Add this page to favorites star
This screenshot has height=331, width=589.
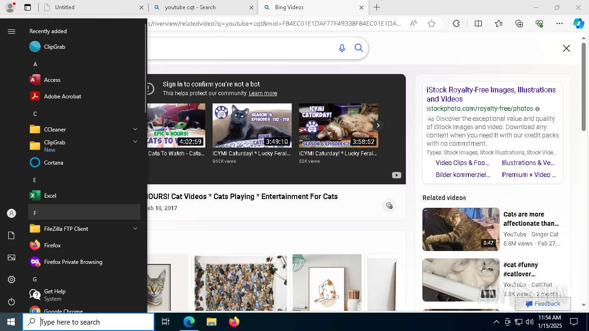pyautogui.click(x=432, y=23)
